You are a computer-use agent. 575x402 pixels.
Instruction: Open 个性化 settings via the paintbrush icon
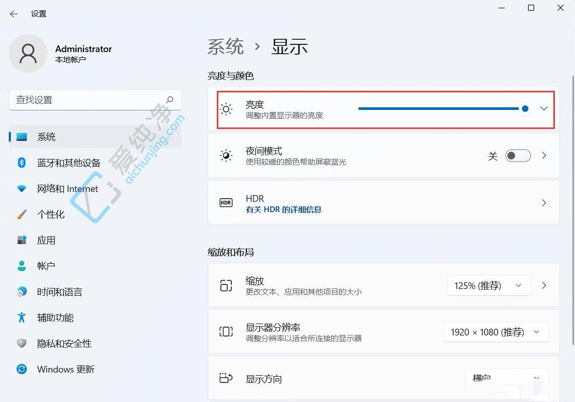tap(21, 214)
